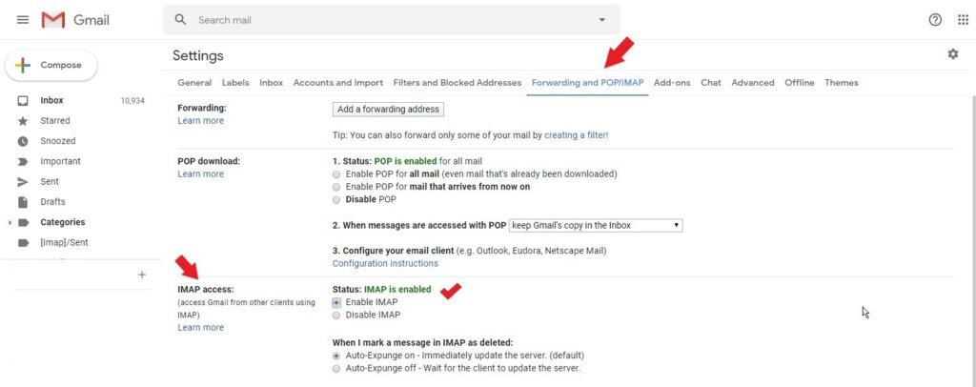
Task: Click Add a forwarding address button
Action: click(x=389, y=110)
